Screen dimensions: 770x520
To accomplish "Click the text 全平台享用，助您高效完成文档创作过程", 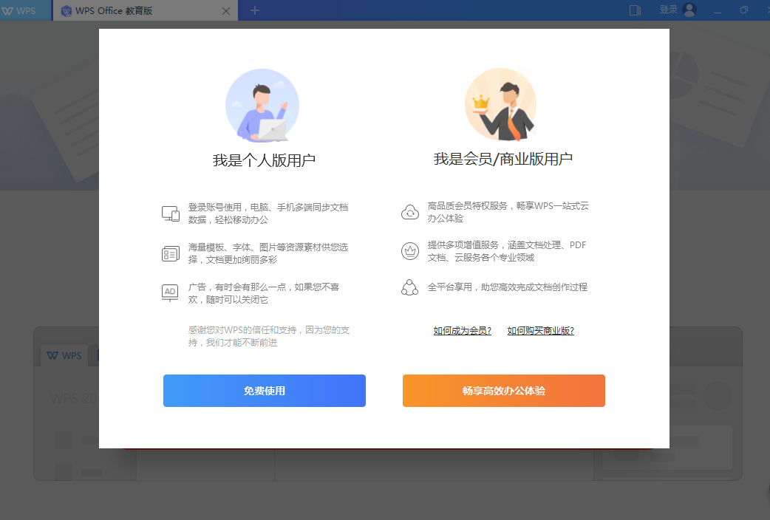I will tap(507, 287).
